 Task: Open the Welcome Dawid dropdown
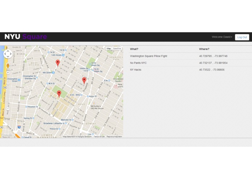coord(222,37)
